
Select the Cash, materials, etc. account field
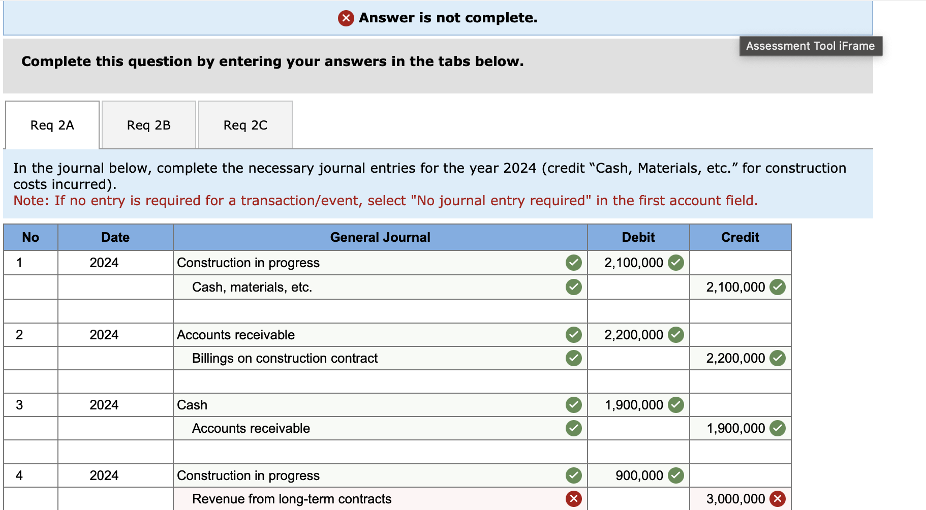coord(380,287)
